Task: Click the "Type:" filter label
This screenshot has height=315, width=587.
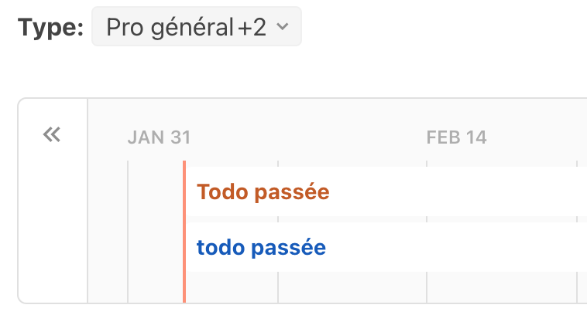Action: tap(50, 28)
